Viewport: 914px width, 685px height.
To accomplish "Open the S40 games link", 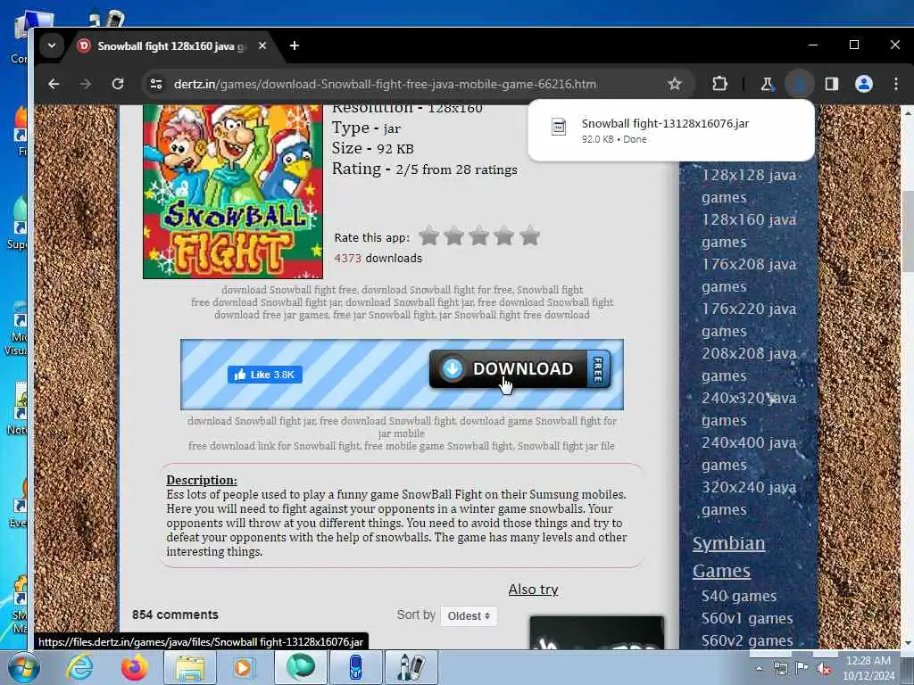I will tap(738, 596).
